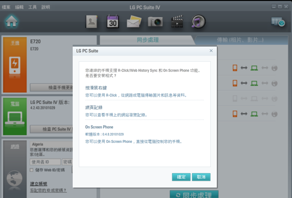Click first row phone-to-PC sync arrow
292x198 pixels.
point(244,68)
